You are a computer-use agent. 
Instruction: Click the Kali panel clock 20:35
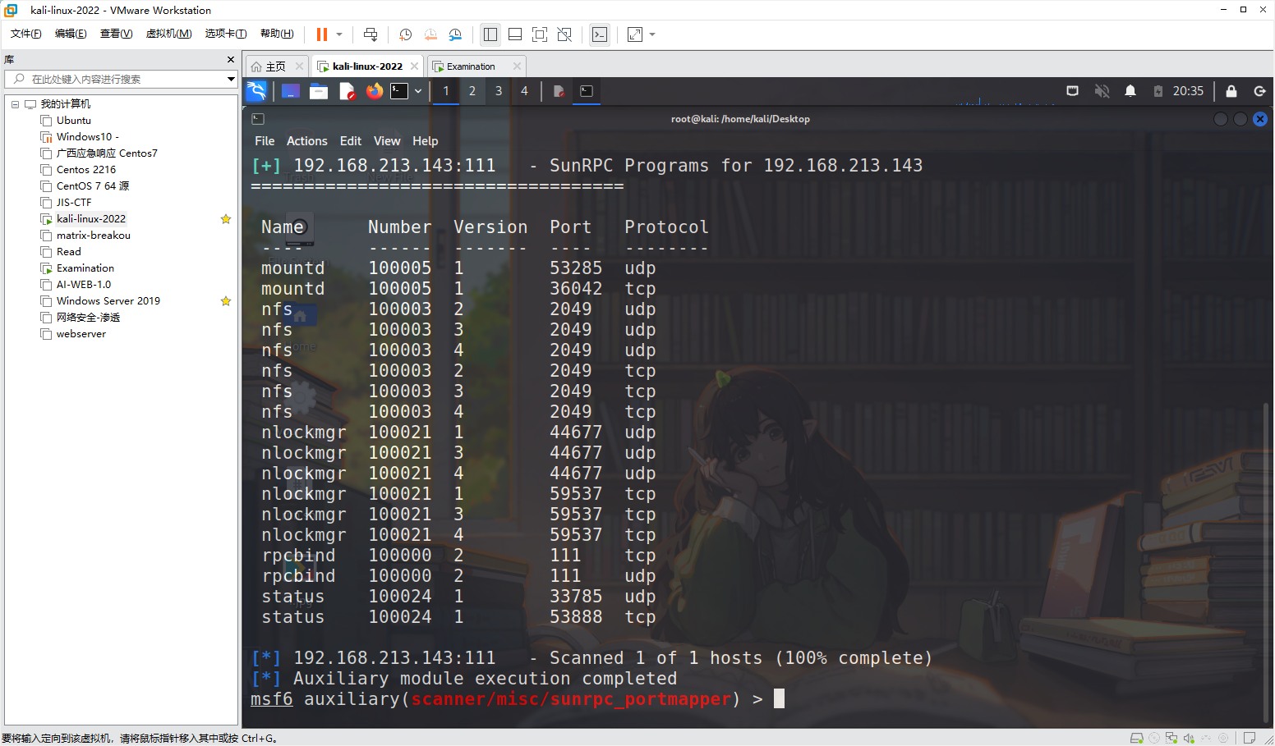(x=1188, y=91)
